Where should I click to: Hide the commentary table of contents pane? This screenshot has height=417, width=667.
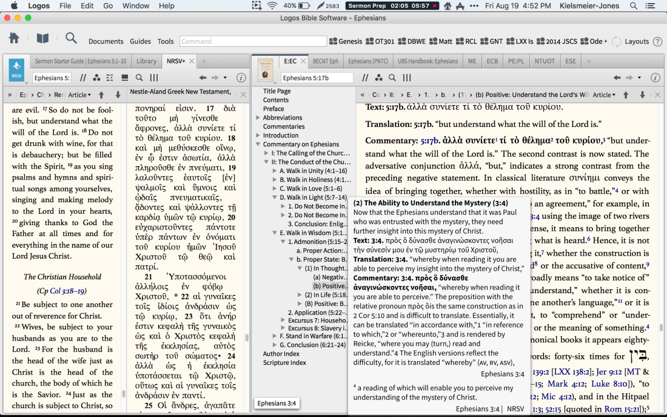[x=361, y=95]
